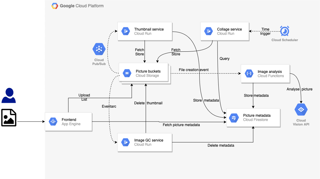
Task: Select the Picture metadata title text
Action: click(257, 115)
